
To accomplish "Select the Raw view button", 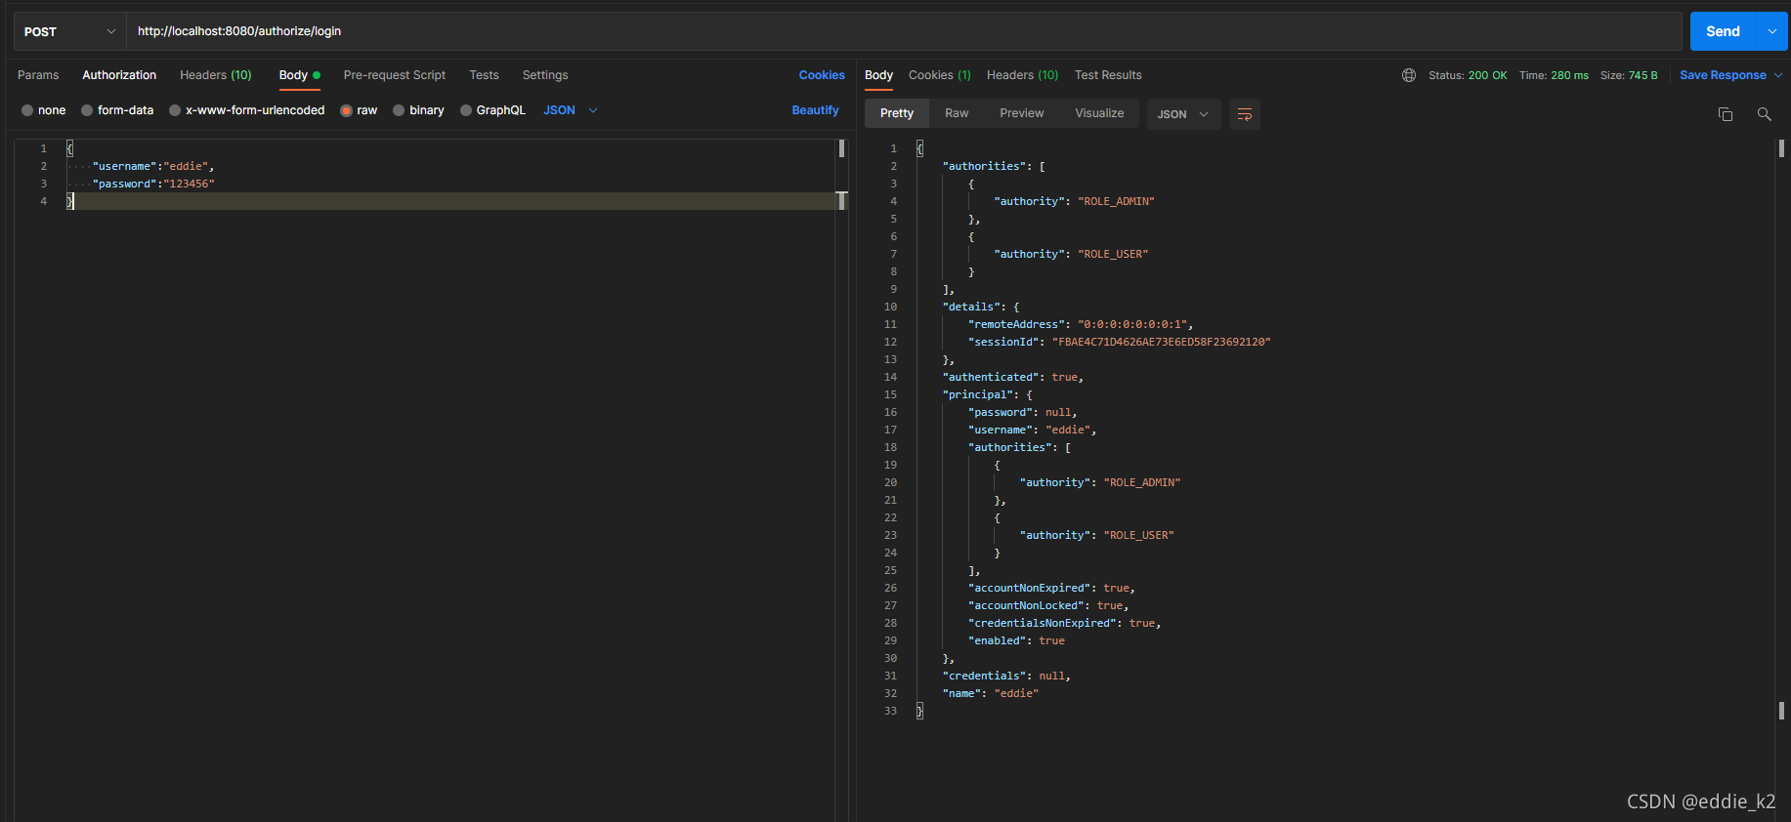I will [957, 113].
